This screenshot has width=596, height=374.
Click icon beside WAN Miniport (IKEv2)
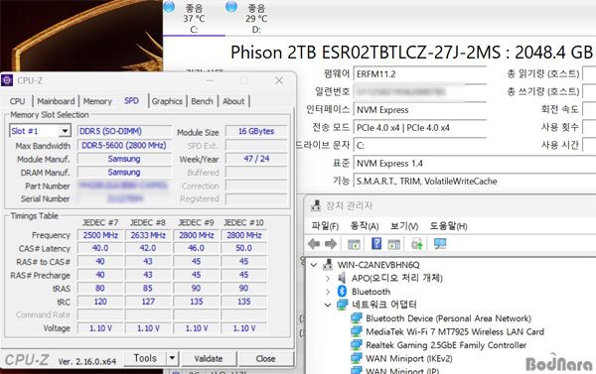[357, 358]
